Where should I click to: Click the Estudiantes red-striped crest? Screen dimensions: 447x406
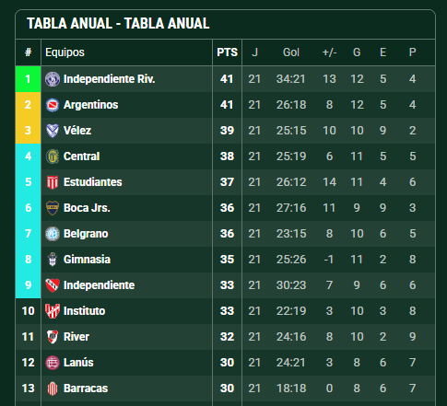tap(53, 182)
